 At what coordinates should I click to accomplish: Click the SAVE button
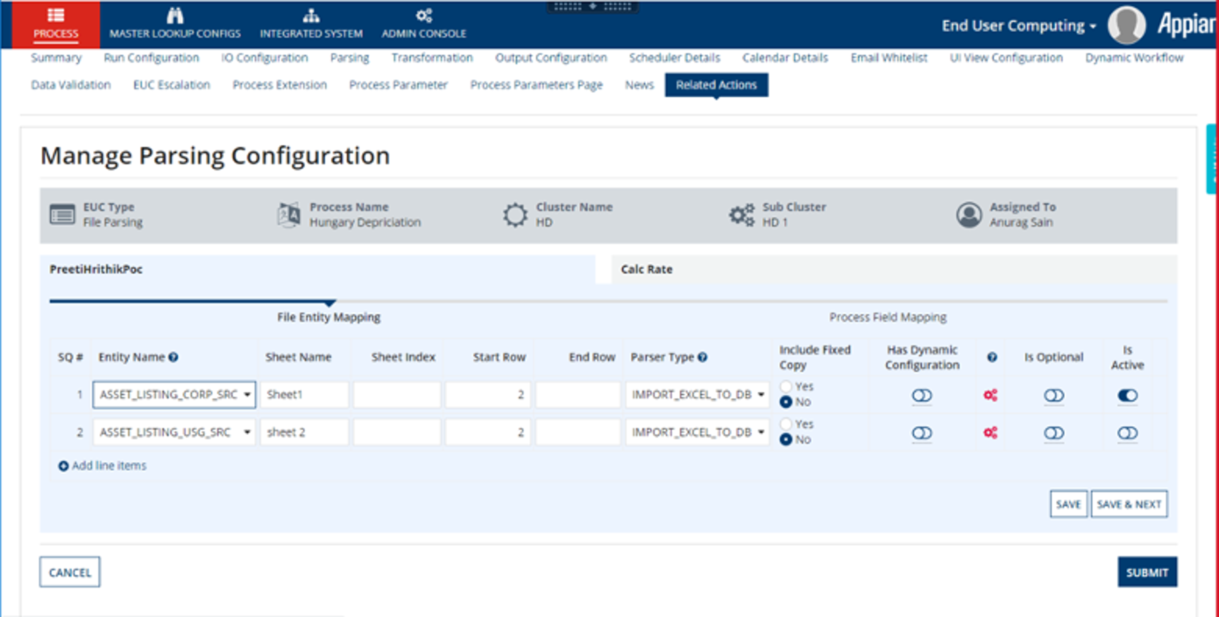click(x=1068, y=504)
